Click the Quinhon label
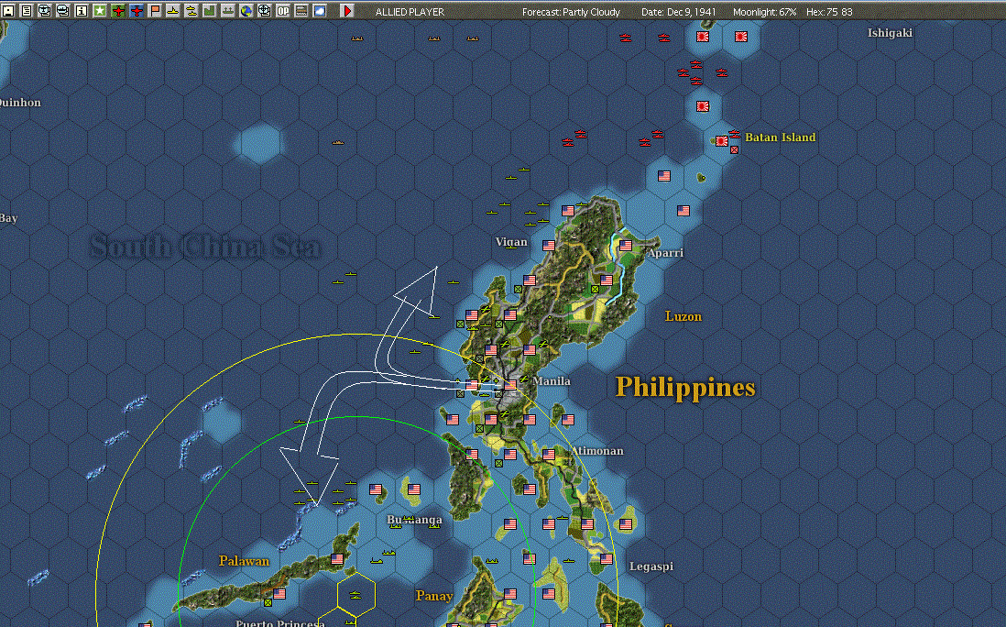This screenshot has height=627, width=1006. (20, 103)
